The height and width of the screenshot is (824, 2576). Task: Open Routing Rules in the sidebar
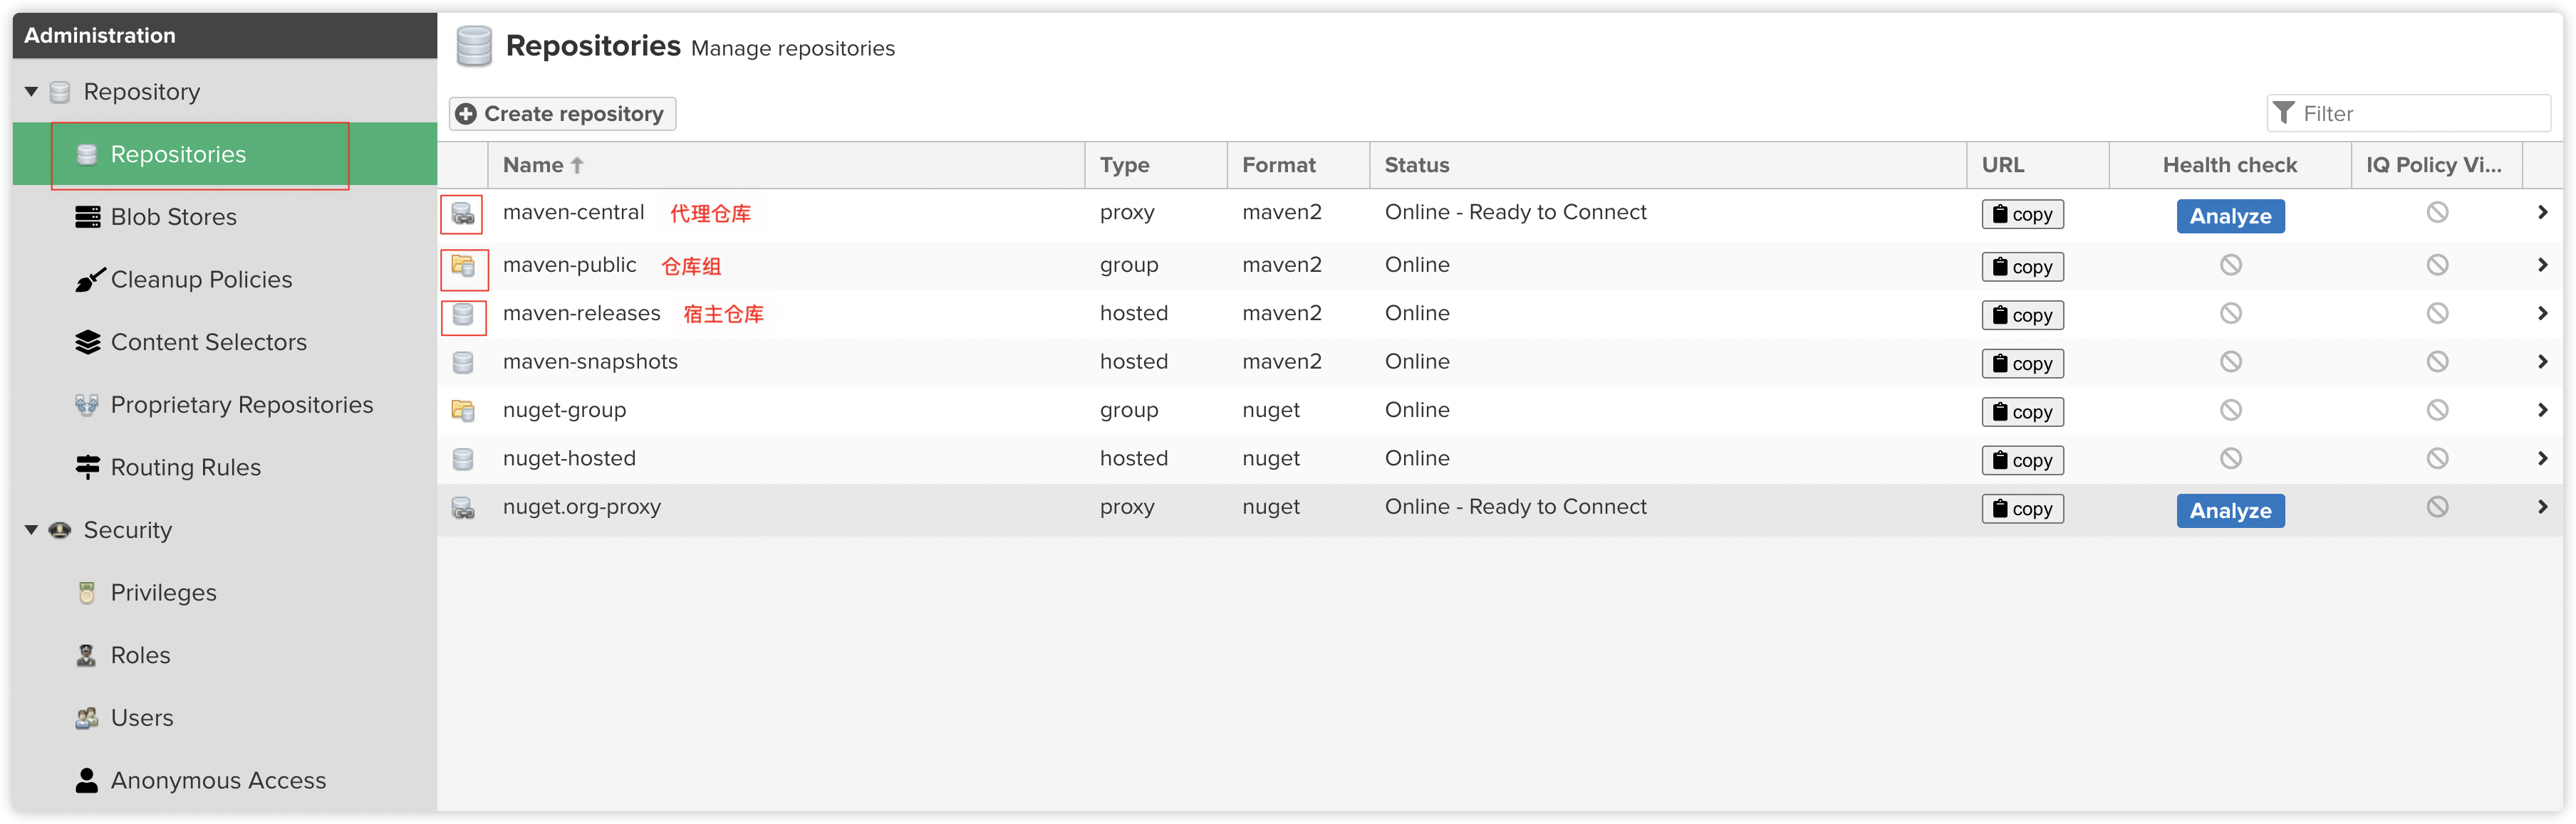[225, 468]
